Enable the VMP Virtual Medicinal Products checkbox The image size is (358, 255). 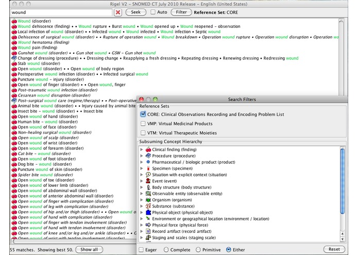point(143,123)
